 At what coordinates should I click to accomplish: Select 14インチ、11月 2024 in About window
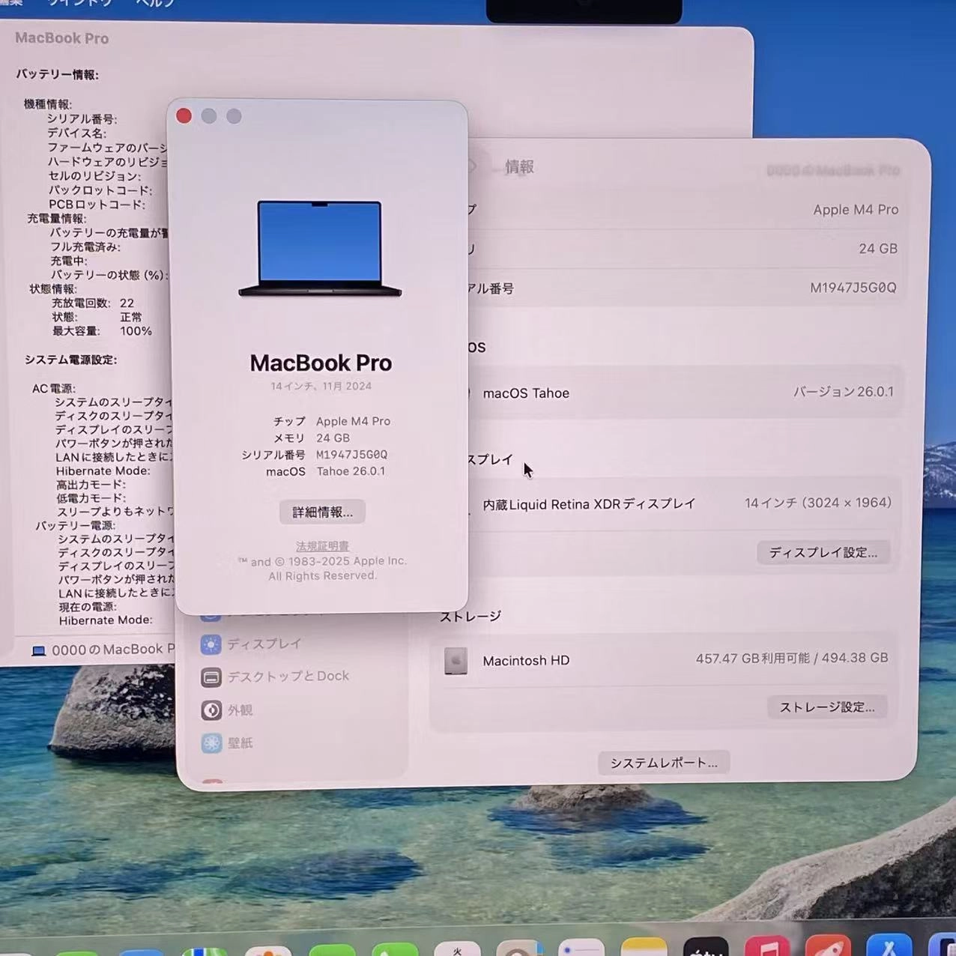pyautogui.click(x=321, y=387)
